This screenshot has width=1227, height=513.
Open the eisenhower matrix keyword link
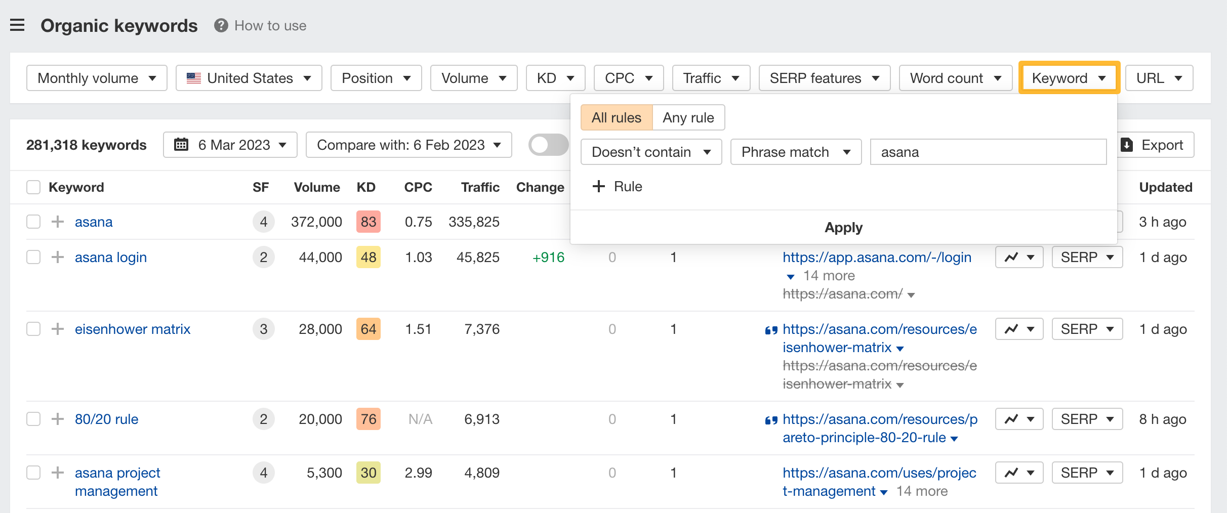133,329
